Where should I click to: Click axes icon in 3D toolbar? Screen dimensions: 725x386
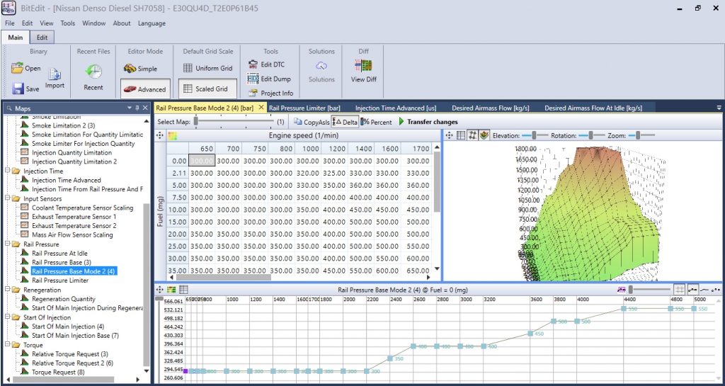click(x=472, y=135)
